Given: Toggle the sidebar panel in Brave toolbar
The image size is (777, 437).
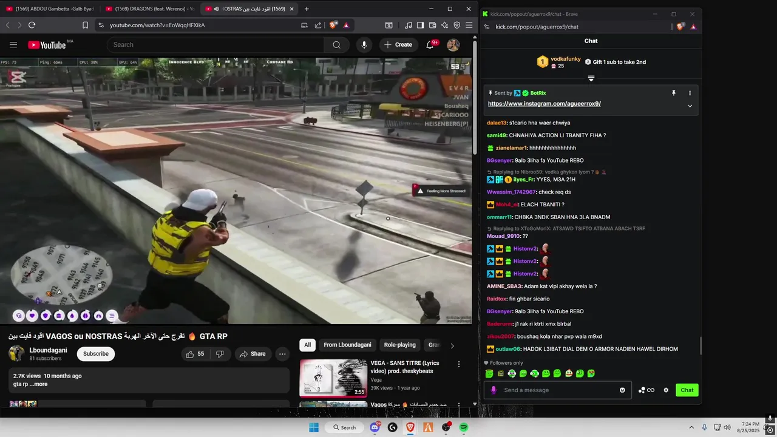Looking at the screenshot, I should coord(421,25).
